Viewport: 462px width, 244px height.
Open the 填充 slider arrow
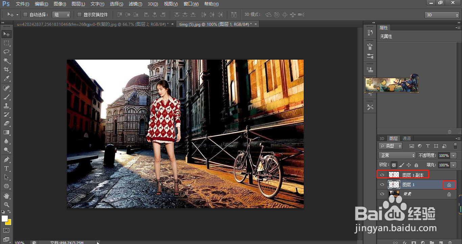[x=454, y=165]
